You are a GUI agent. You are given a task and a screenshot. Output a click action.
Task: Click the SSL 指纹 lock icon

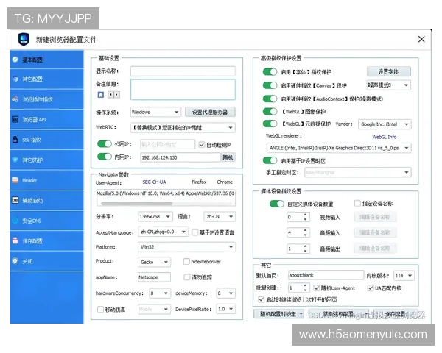coord(15,139)
